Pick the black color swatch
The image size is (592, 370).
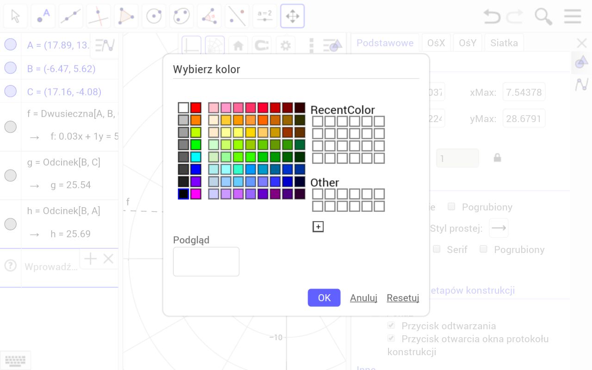(x=184, y=194)
